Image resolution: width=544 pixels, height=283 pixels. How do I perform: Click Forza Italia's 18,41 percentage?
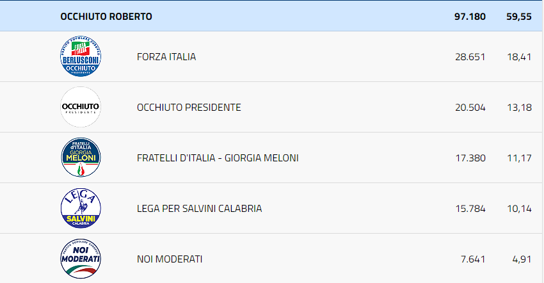click(519, 56)
